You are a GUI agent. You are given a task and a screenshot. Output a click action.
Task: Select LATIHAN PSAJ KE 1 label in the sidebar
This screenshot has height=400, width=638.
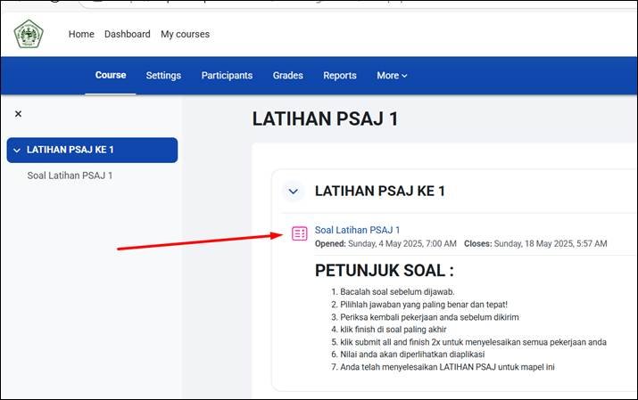pos(70,150)
